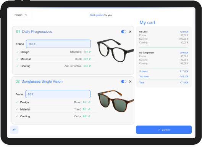
Task: Click the Sunglasses Single Vision title
Action: [x=42, y=81]
